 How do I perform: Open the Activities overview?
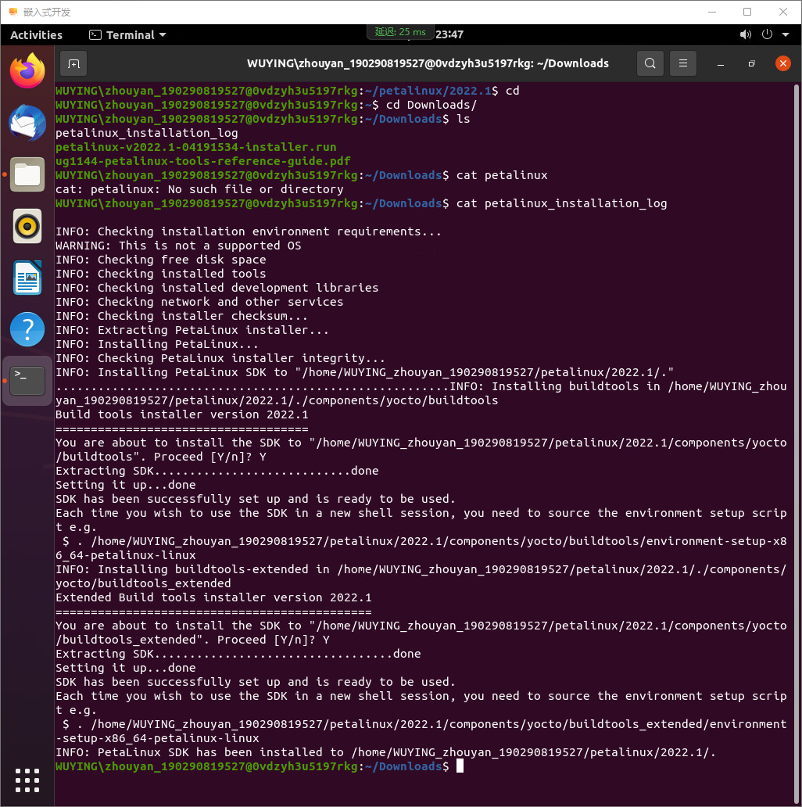tap(36, 34)
